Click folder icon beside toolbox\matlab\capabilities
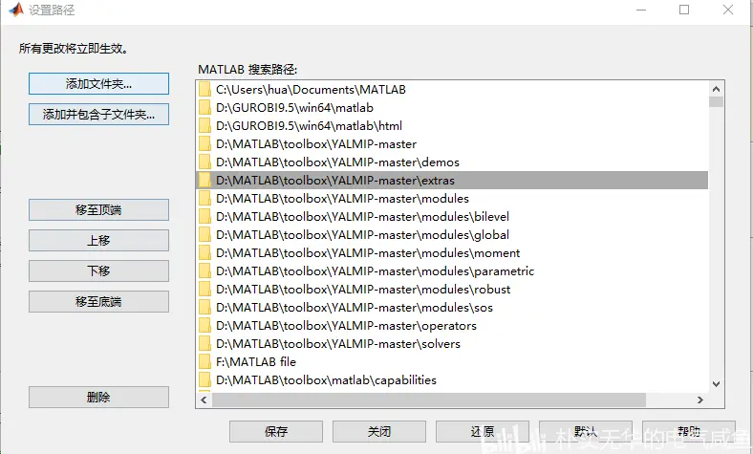 205,380
